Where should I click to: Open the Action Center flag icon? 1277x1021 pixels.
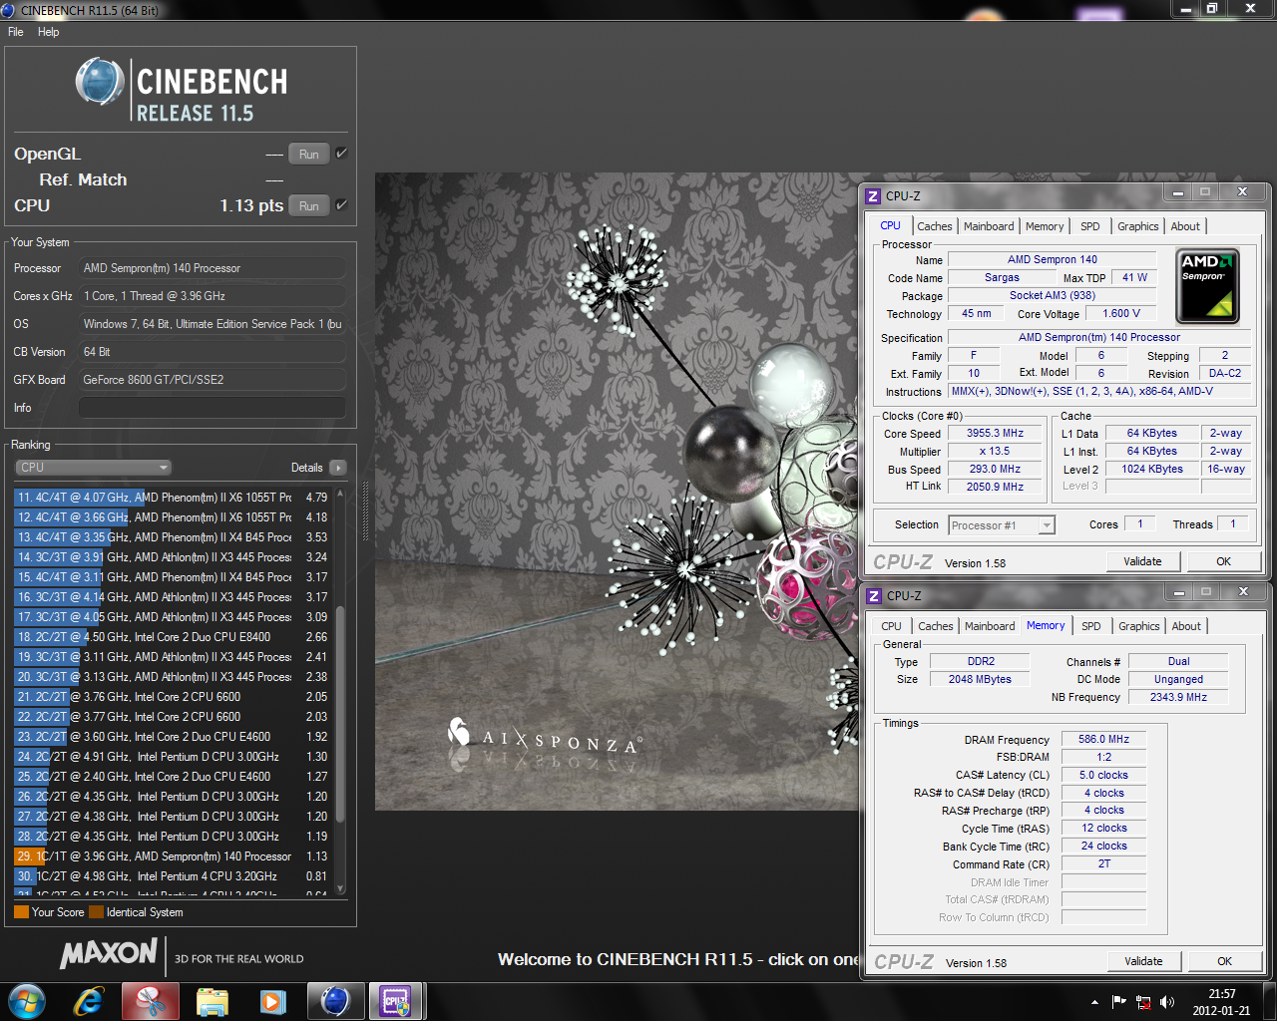coord(1118,1002)
